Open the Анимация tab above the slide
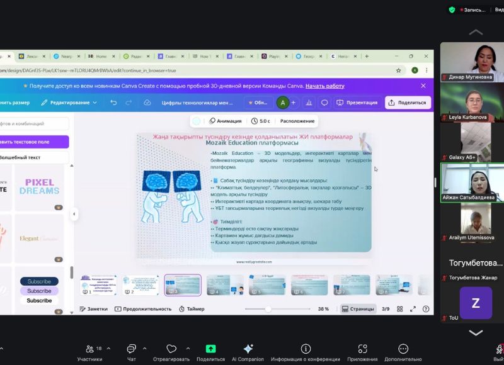This screenshot has width=504, height=365. coord(225,121)
